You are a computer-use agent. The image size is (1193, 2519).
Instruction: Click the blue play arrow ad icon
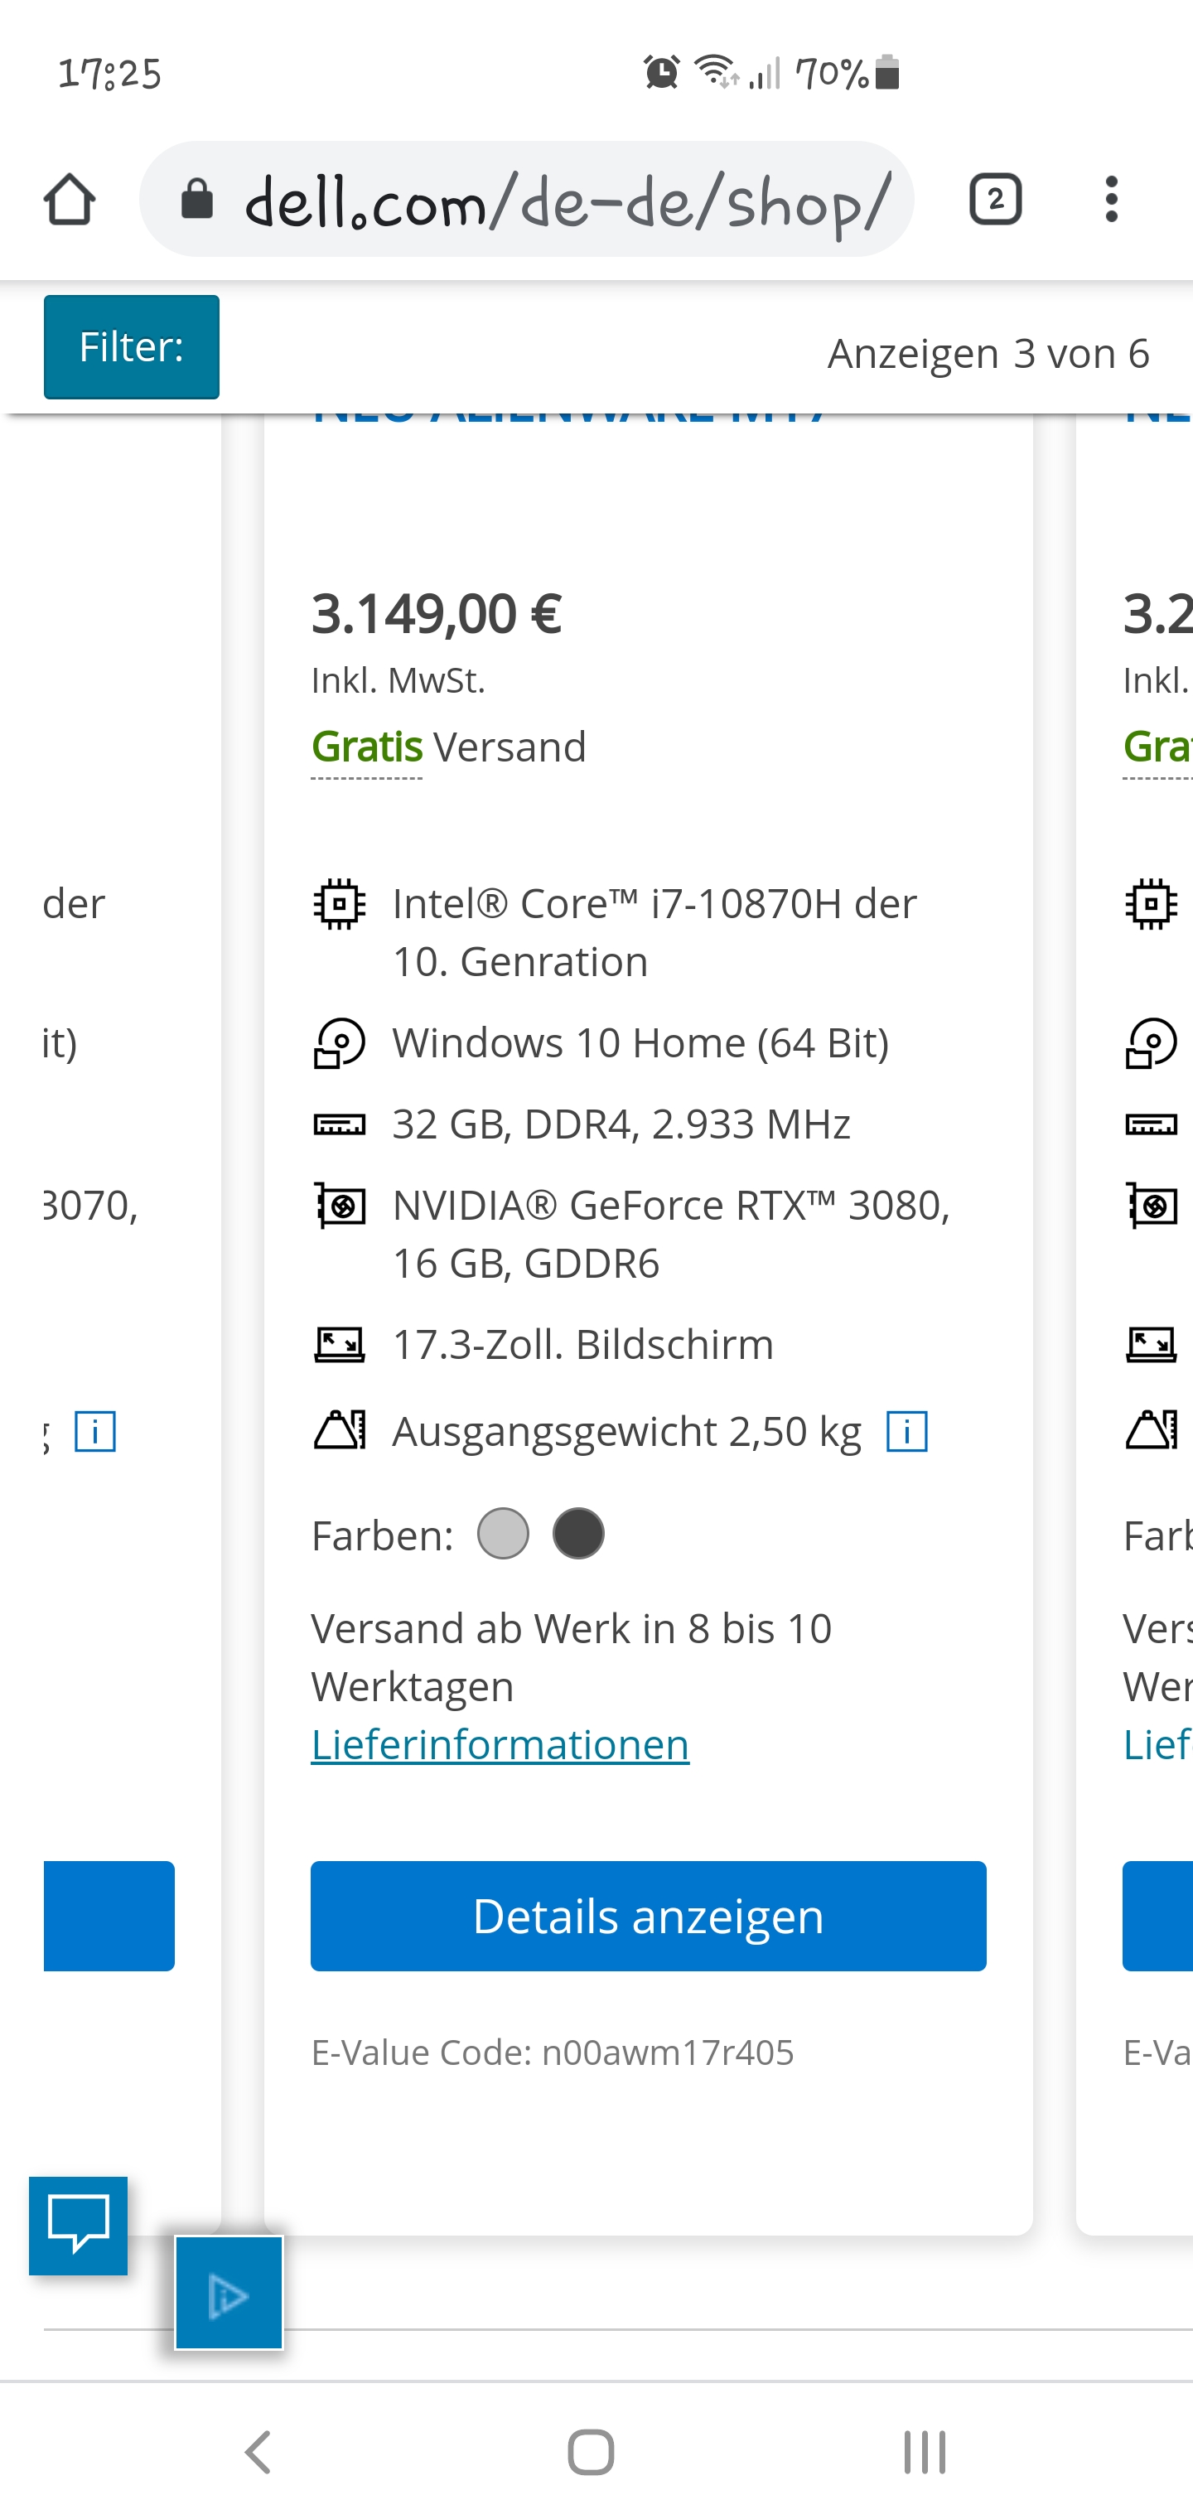pos(229,2293)
